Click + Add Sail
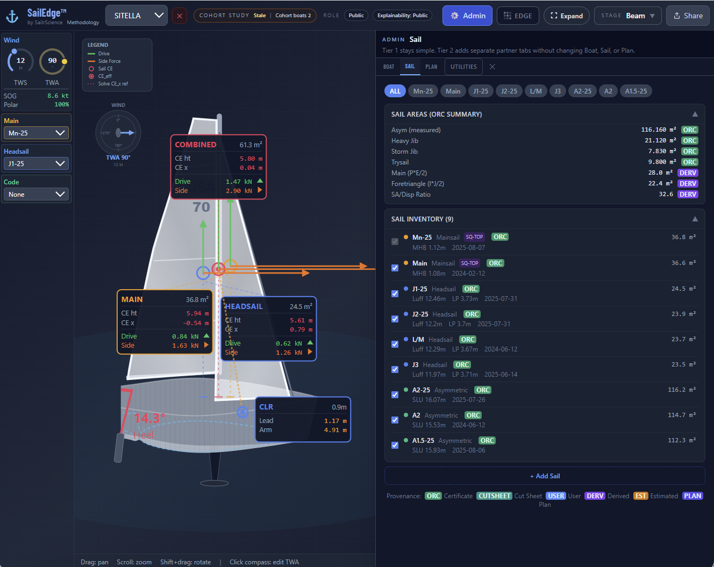The width and height of the screenshot is (714, 567). pyautogui.click(x=545, y=476)
